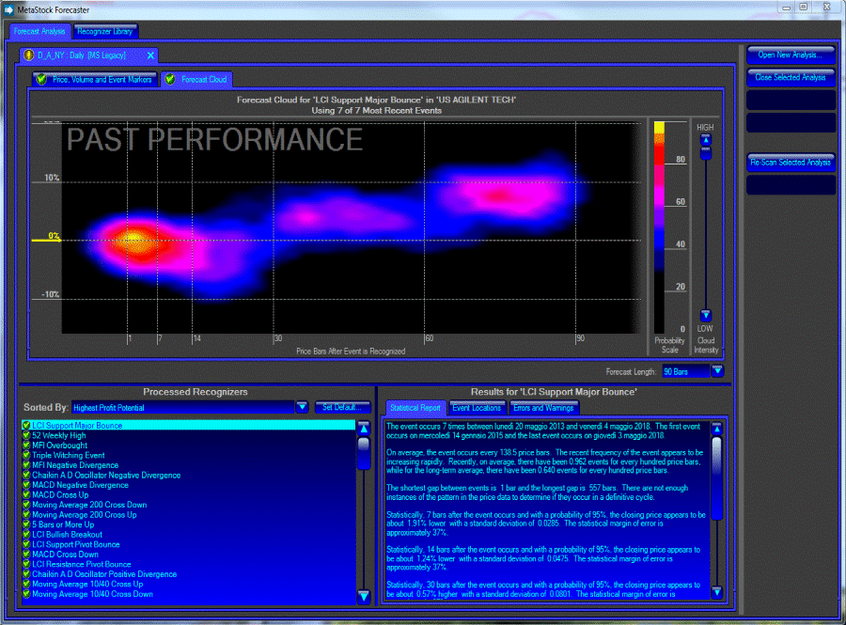
Task: Click the MetaStock Forecaster app icon in title bar
Action: point(8,9)
